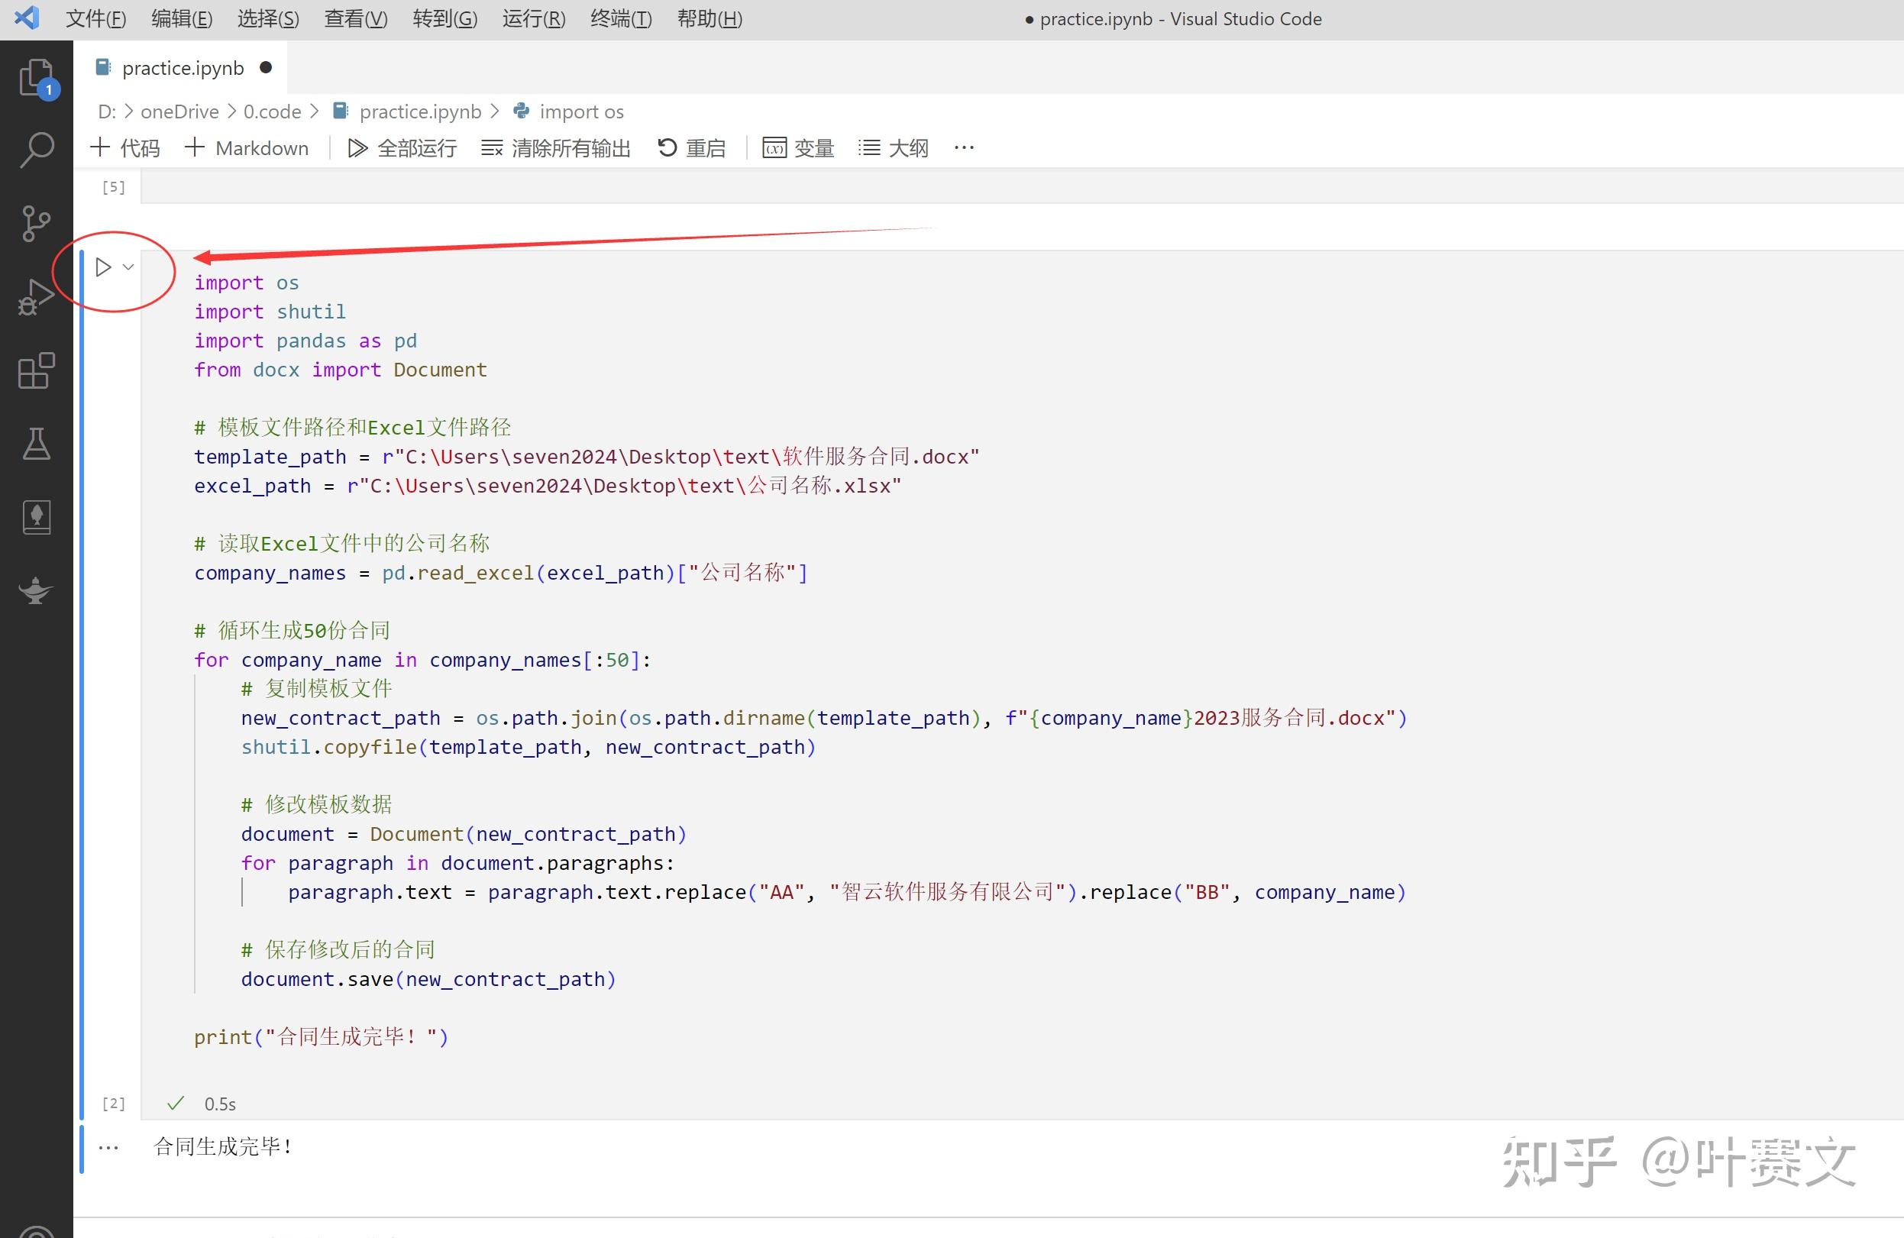Open the Extensions view
This screenshot has width=1904, height=1238.
36,371
